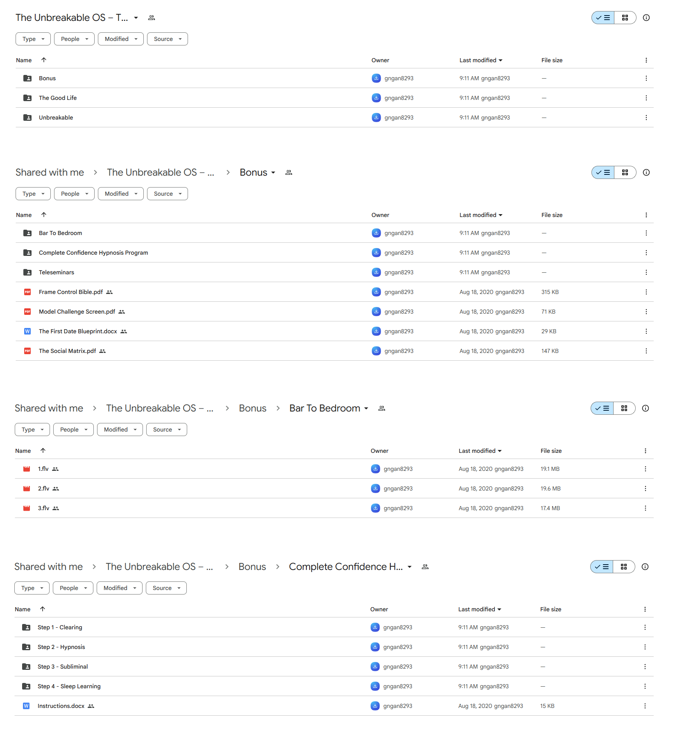Open column options menu in top section header

click(646, 60)
